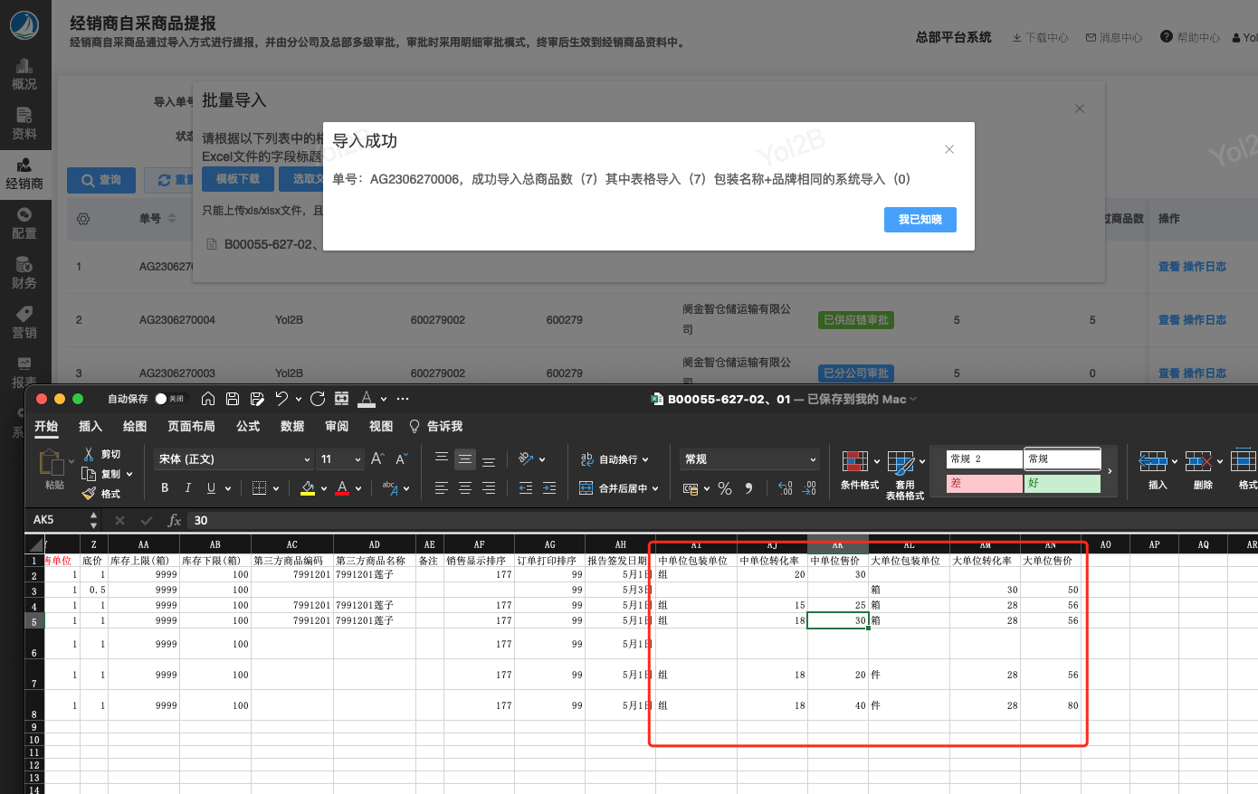Click the increase font size icon
Viewport: 1258px width, 794px height.
(377, 459)
